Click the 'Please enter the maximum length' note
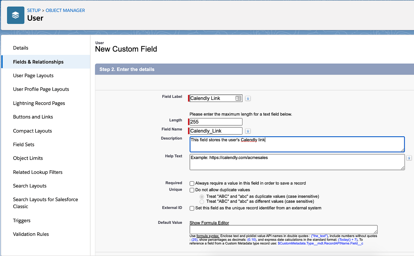This screenshot has width=414, height=256. [241, 114]
